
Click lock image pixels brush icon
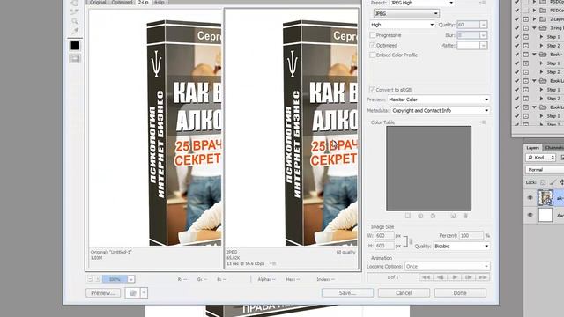[x=553, y=182]
